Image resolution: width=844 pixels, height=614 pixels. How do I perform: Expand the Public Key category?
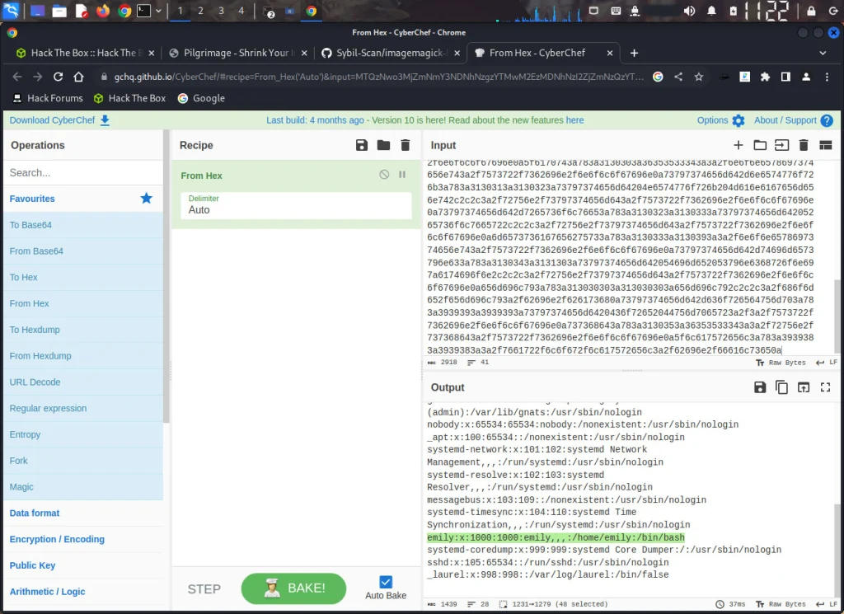tap(83, 565)
